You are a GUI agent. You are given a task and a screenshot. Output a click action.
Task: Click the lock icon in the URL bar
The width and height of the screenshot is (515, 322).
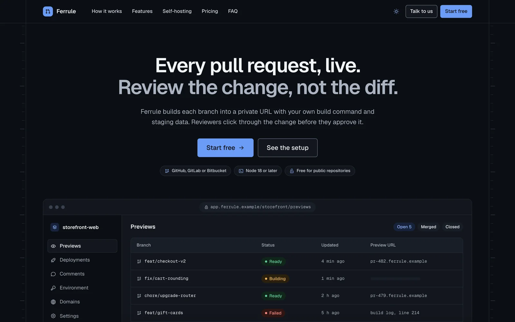[x=206, y=207]
